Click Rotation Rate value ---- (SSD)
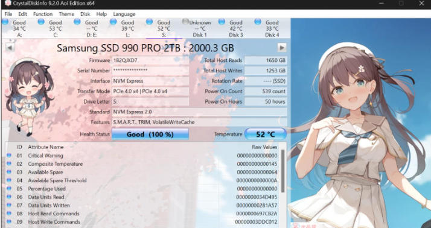 pos(266,81)
